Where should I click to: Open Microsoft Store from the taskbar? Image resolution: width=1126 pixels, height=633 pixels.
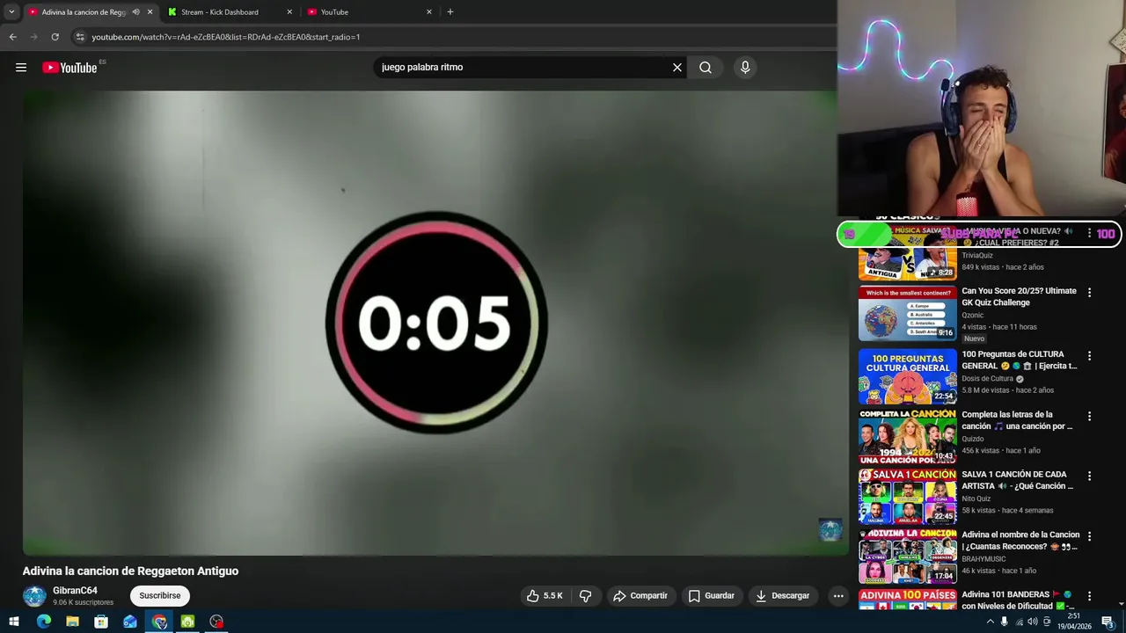(101, 622)
